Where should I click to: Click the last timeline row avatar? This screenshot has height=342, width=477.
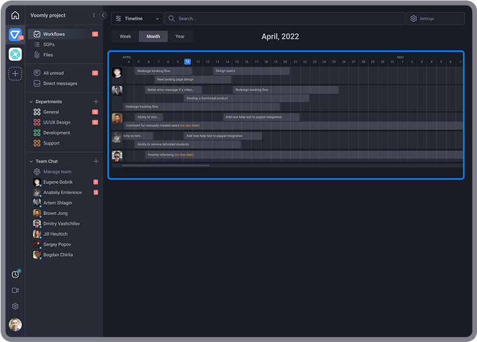117,156
